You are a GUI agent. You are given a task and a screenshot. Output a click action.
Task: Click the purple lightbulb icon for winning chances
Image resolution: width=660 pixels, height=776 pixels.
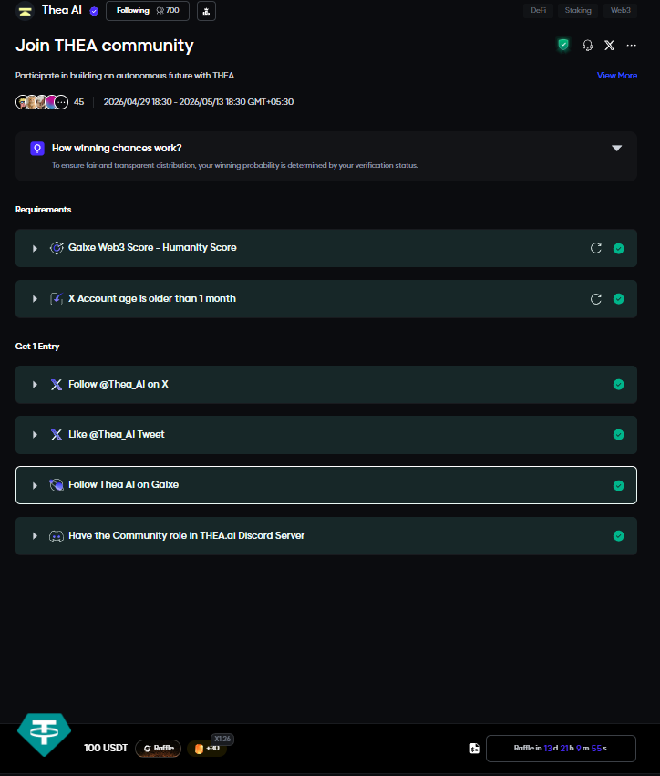pyautogui.click(x=37, y=148)
